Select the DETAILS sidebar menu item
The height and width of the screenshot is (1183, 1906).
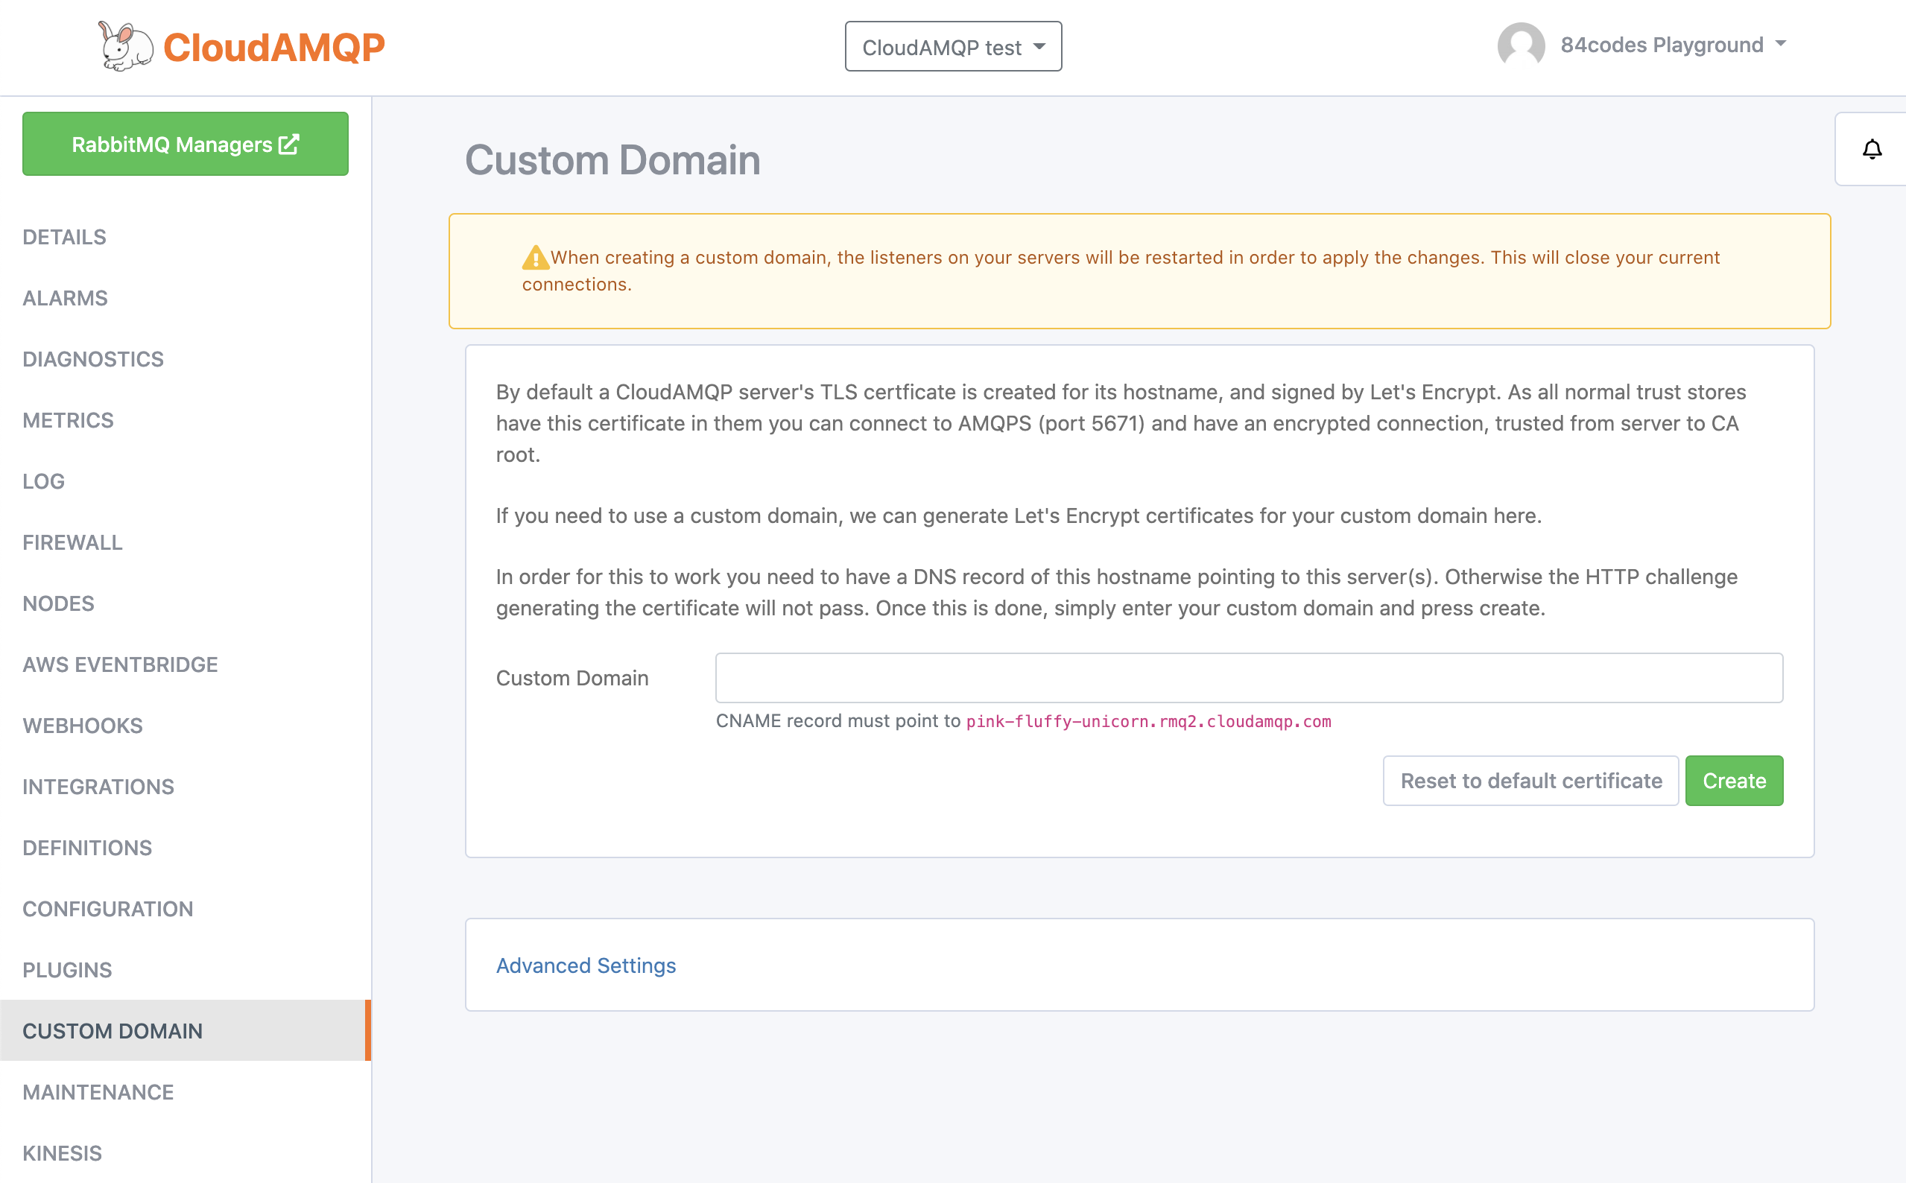coord(64,235)
